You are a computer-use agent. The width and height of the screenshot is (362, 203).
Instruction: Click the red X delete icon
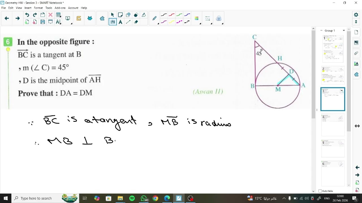[x=50, y=15]
